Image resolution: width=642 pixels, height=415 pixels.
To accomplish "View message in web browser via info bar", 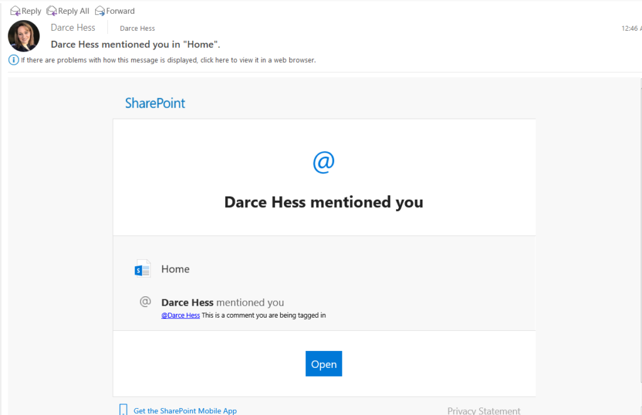I will tap(168, 60).
